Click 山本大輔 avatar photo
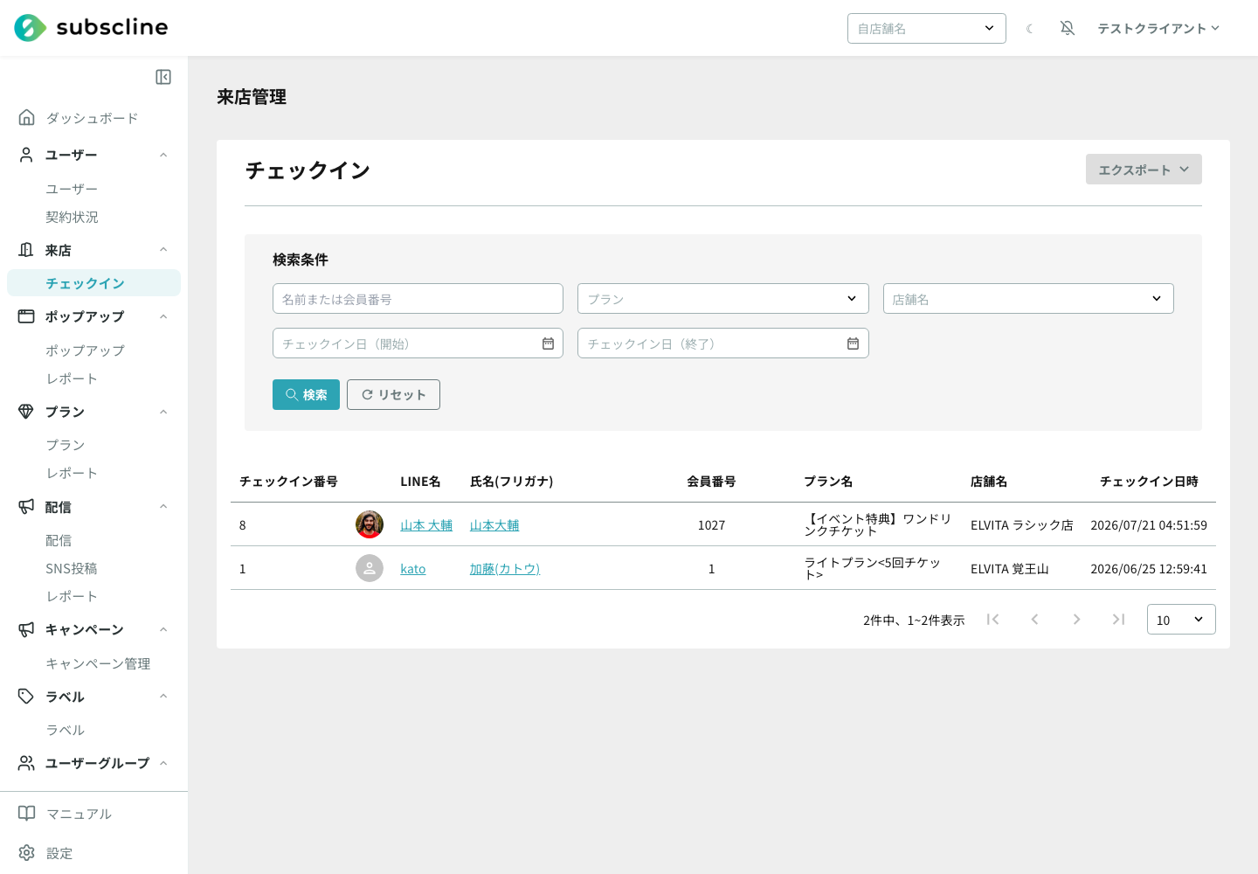Screen dimensions: 1258x874 370,524
